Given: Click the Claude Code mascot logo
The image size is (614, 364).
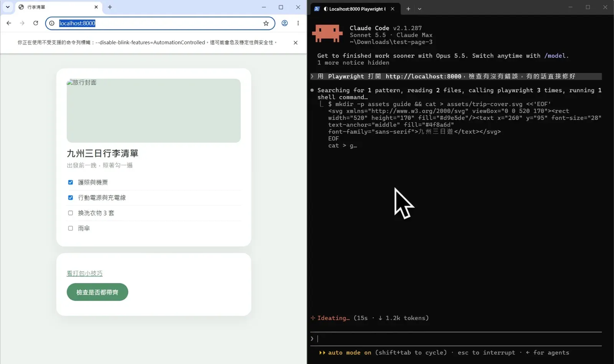Looking at the screenshot, I should pyautogui.click(x=327, y=34).
